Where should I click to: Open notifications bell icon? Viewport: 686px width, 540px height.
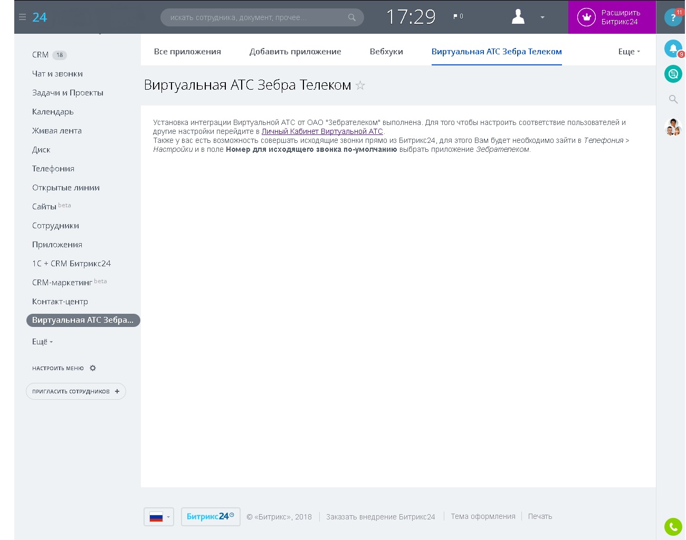tap(673, 49)
